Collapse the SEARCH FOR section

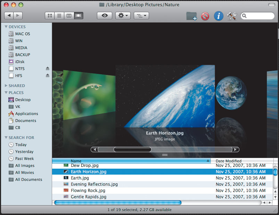click(6, 138)
